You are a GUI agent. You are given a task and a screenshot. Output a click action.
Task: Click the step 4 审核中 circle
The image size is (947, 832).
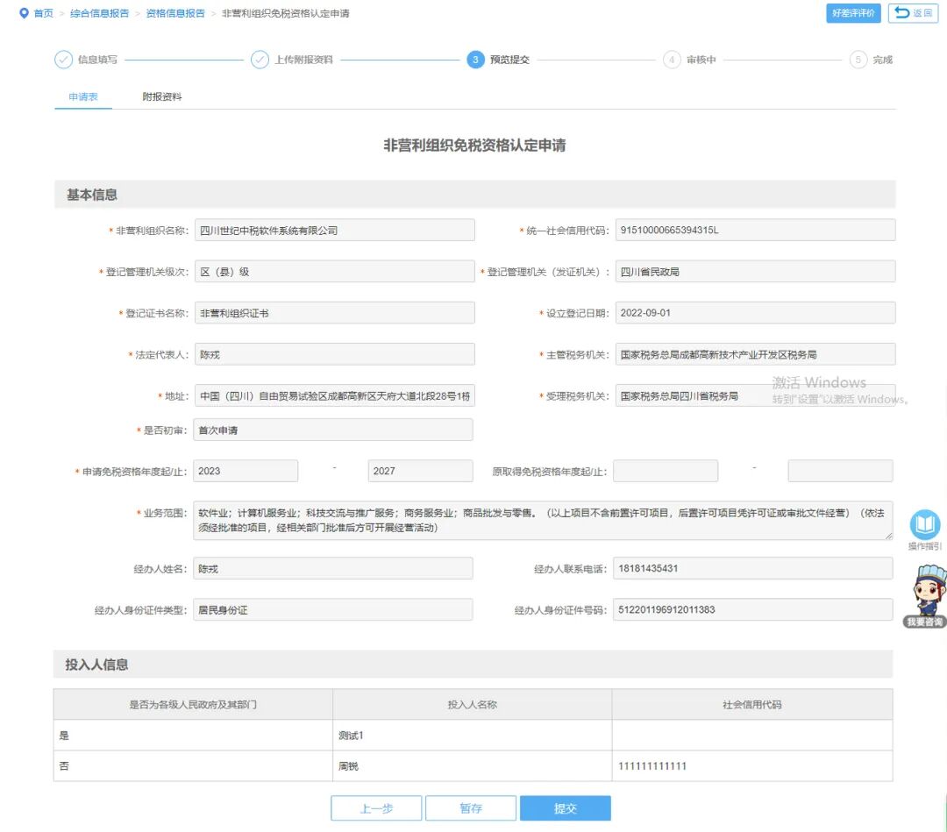(x=672, y=60)
